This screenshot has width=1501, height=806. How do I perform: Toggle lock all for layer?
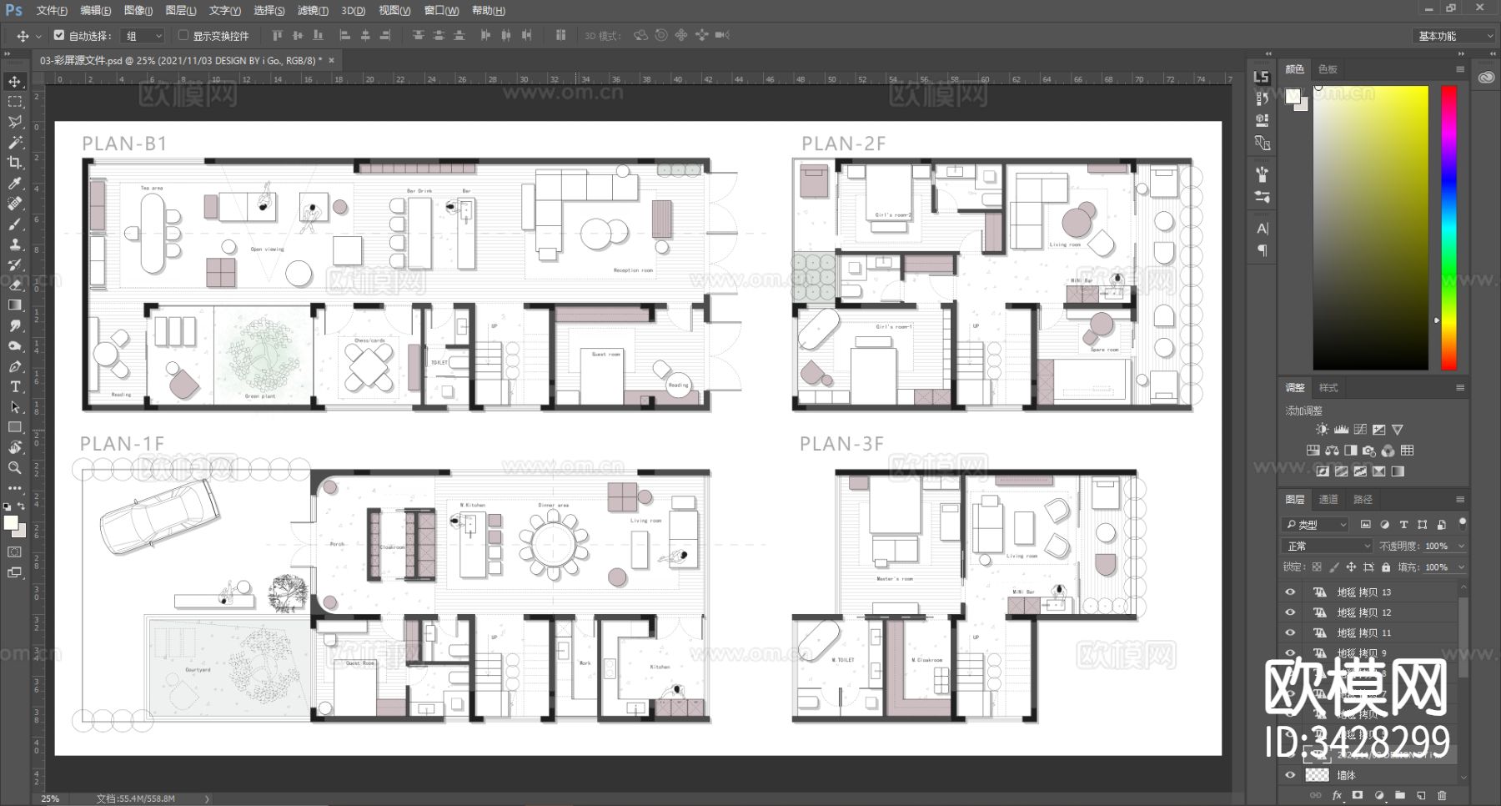coord(1386,567)
